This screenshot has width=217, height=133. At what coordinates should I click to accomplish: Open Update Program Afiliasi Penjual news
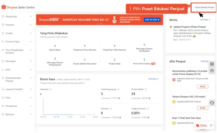click(190, 27)
